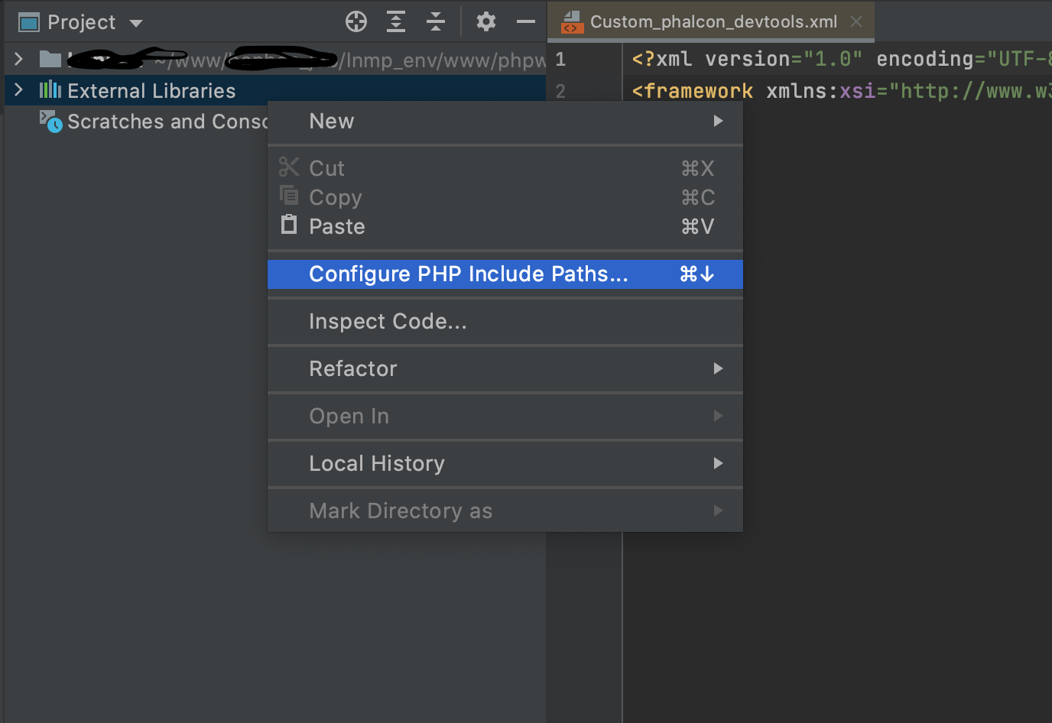Expand the External Libraries tree node

pos(19,90)
